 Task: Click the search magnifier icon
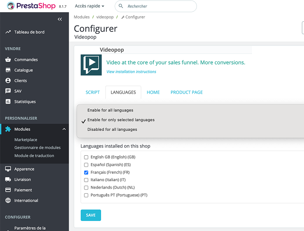121,6
